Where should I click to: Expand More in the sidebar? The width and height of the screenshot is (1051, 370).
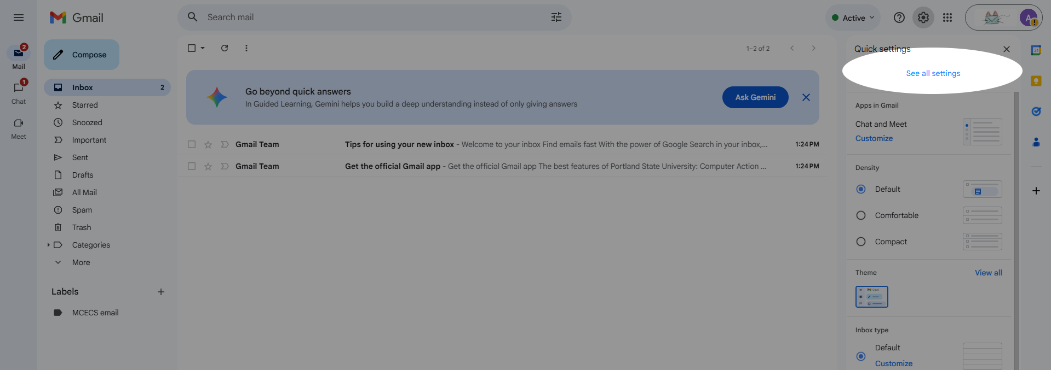click(x=81, y=262)
